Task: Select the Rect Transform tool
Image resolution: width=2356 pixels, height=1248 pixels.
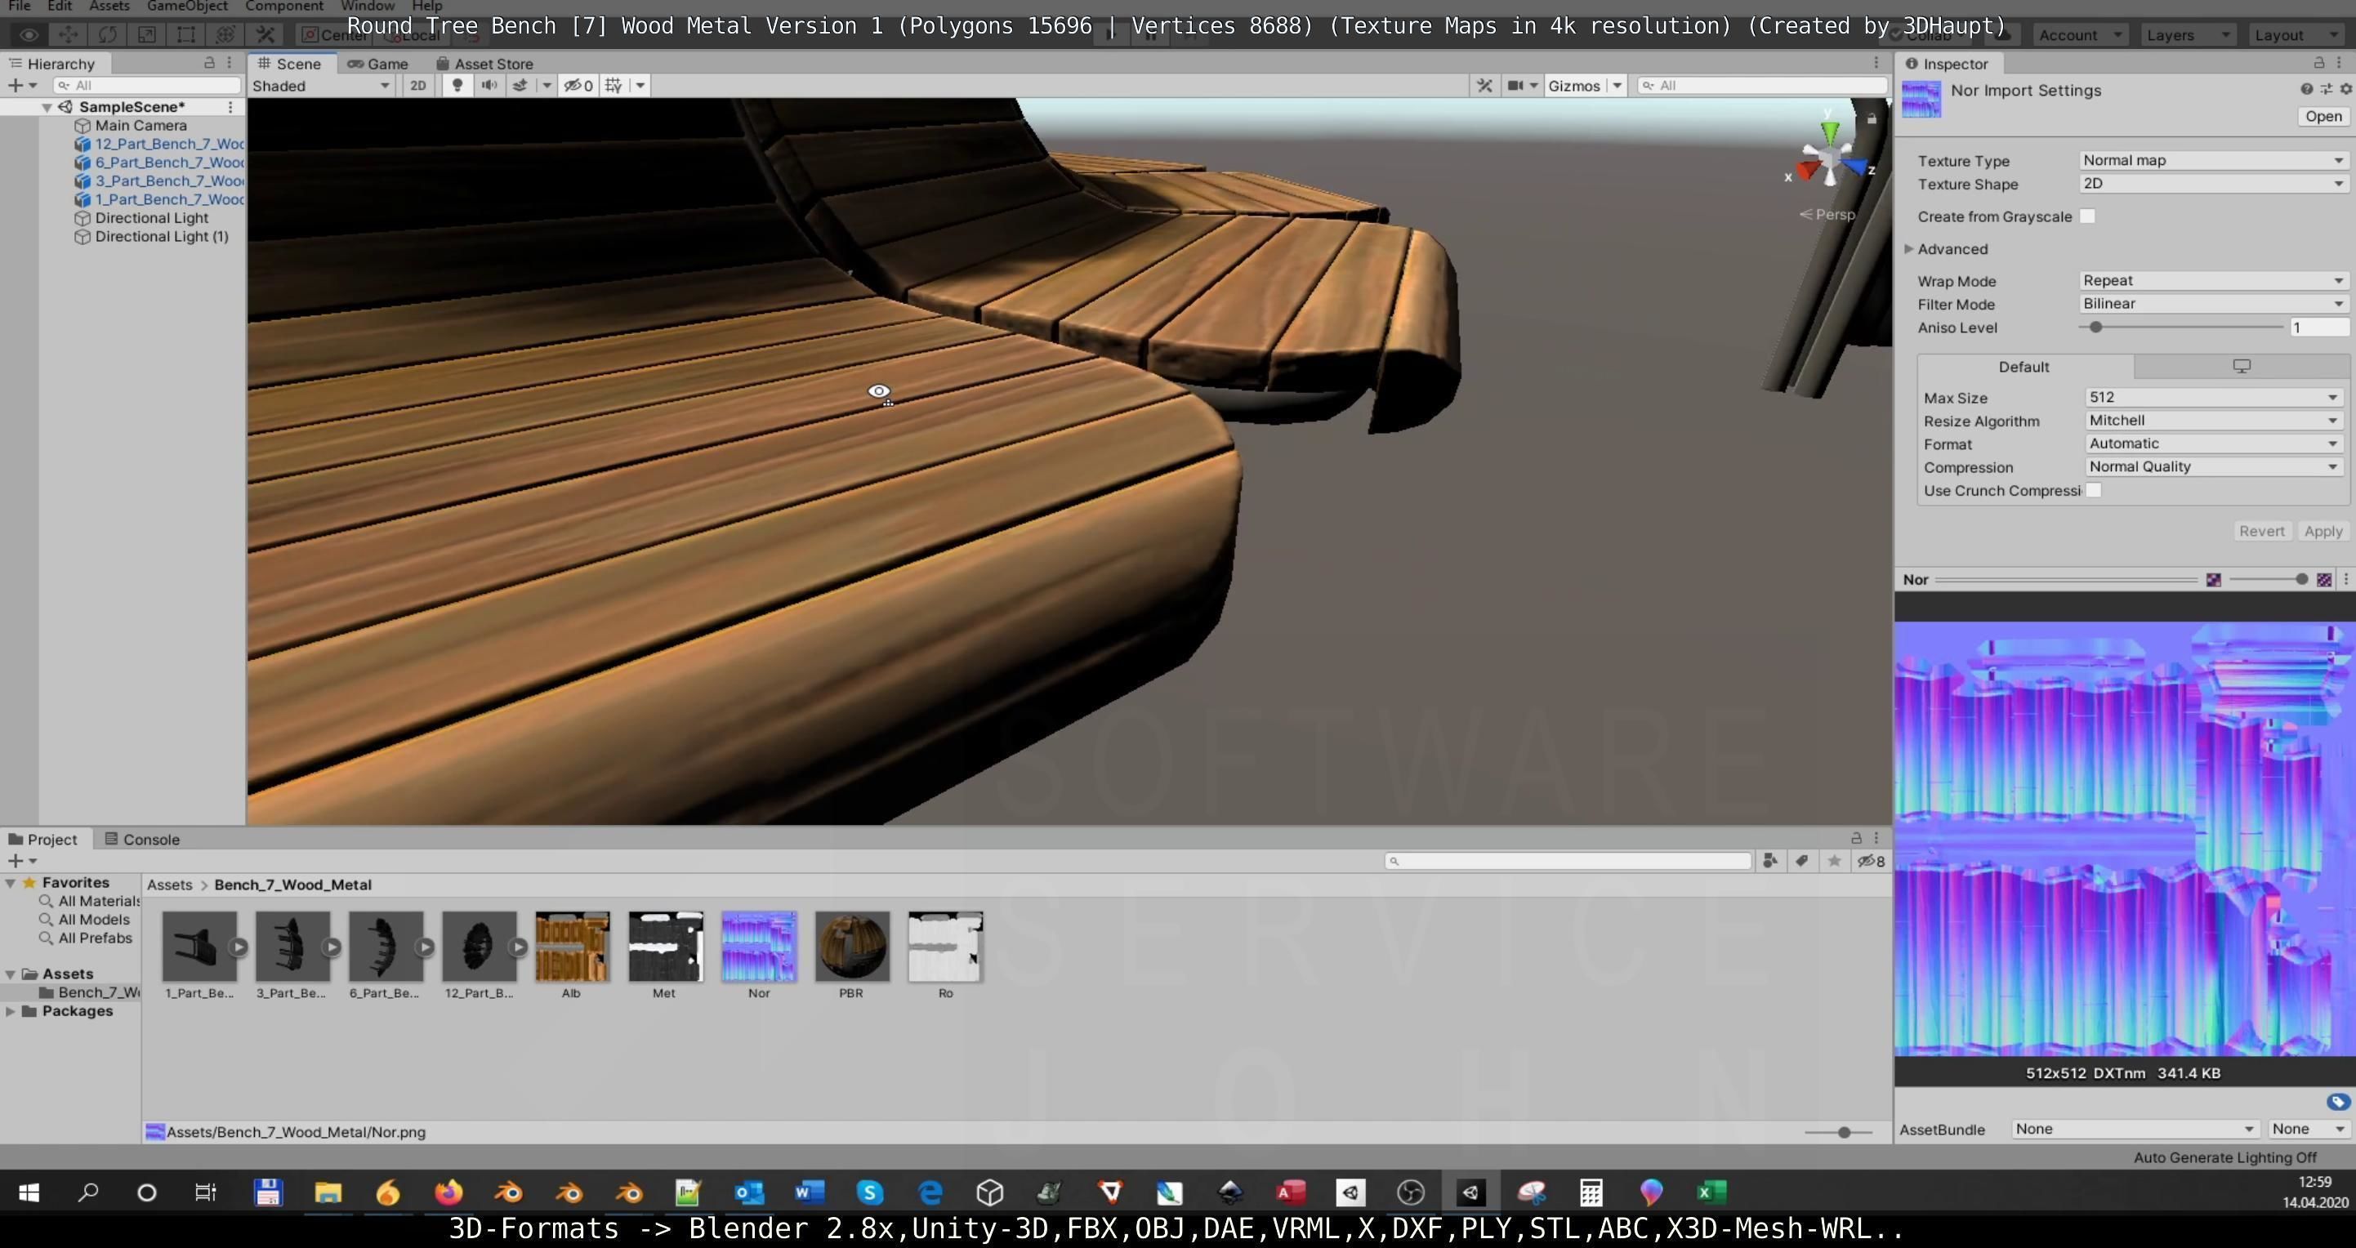Action: 185,35
